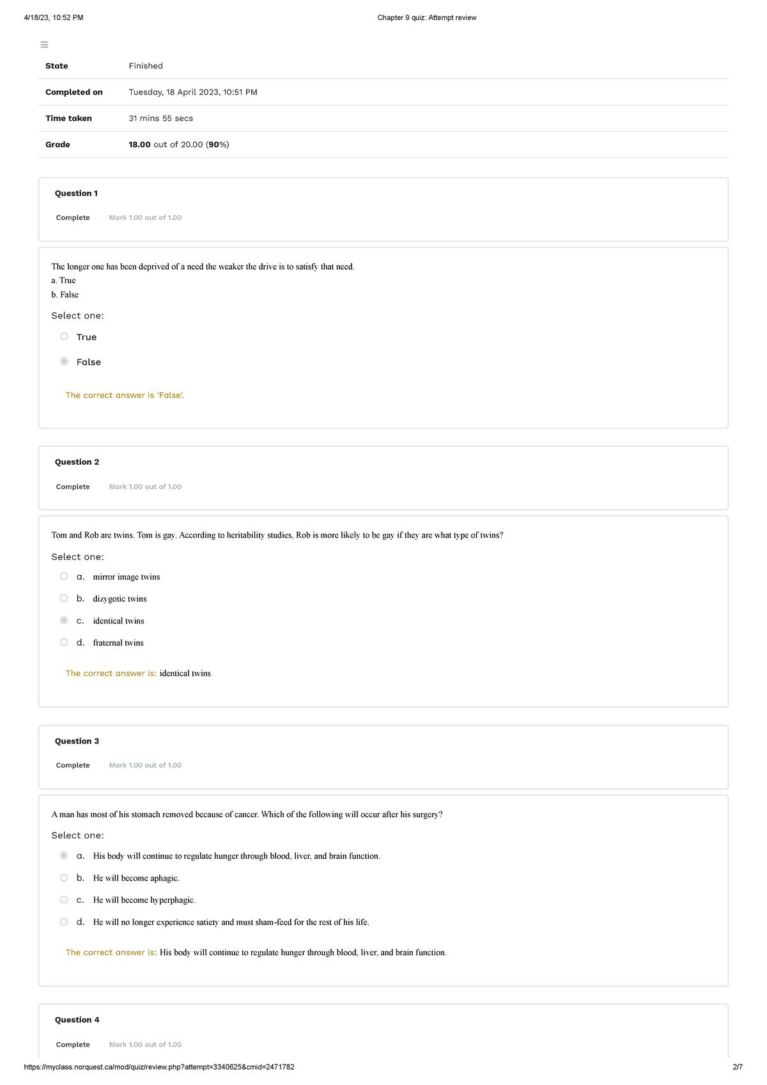The height and width of the screenshot is (1085, 767).
Task: Click the quiz review URL in footer
Action: click(159, 1067)
